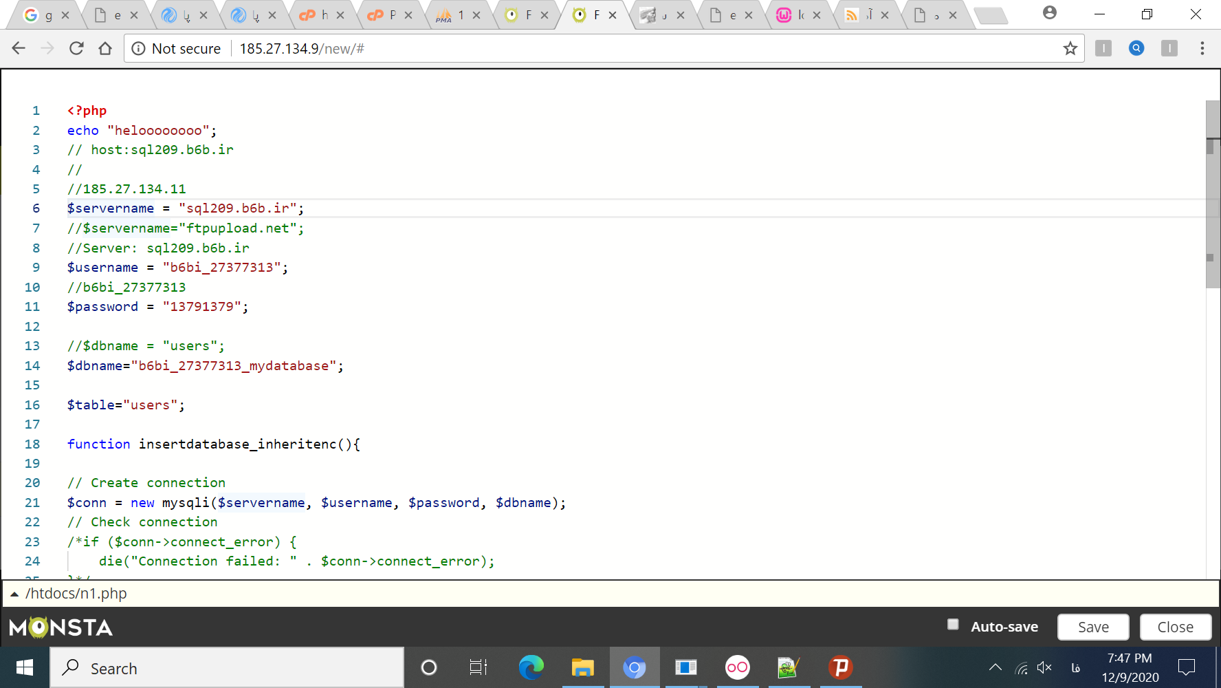Open the blue window app on taskbar
1221x688 pixels.
pyautogui.click(x=685, y=667)
